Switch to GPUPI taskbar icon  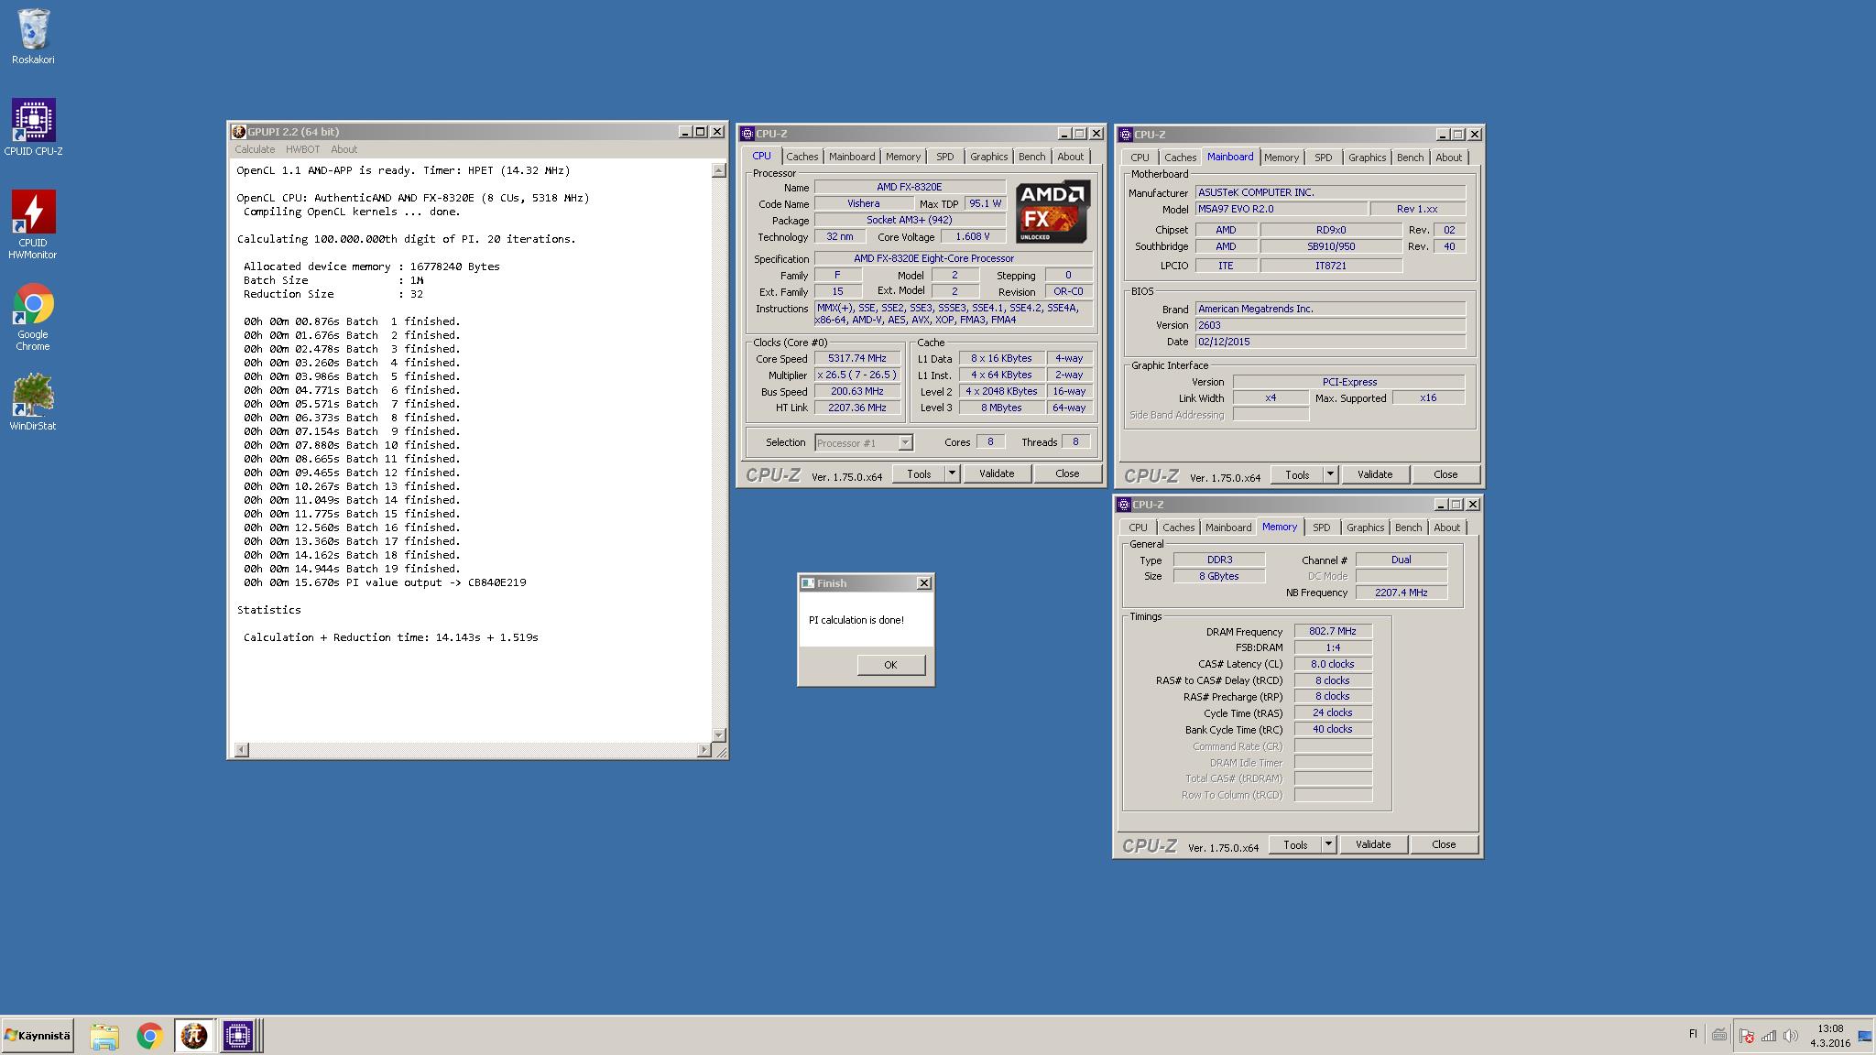(x=193, y=1036)
